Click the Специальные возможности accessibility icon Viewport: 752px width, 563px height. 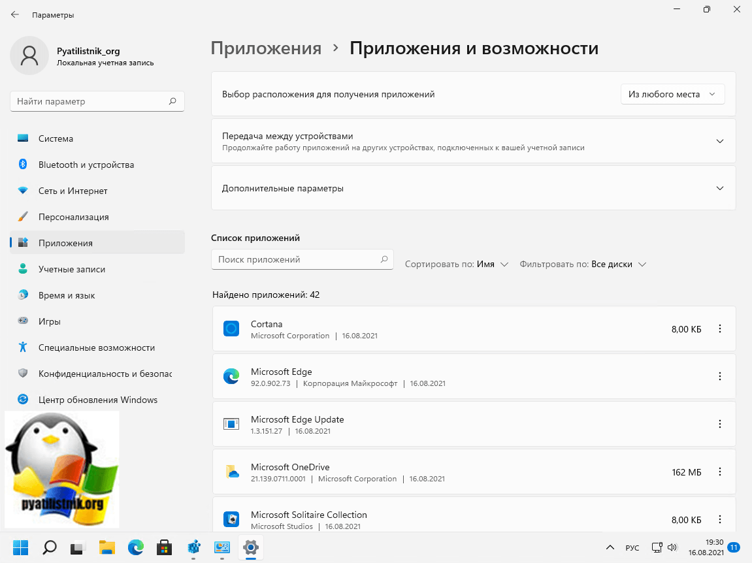pos(23,347)
